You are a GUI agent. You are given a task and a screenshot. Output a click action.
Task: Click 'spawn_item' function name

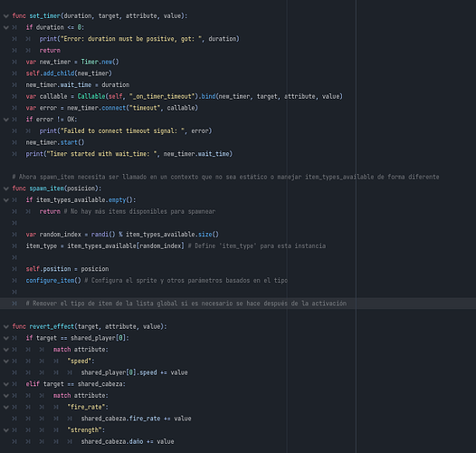tap(47, 188)
